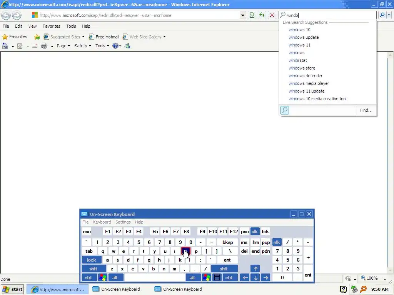Click the Home page icon

click(5, 46)
